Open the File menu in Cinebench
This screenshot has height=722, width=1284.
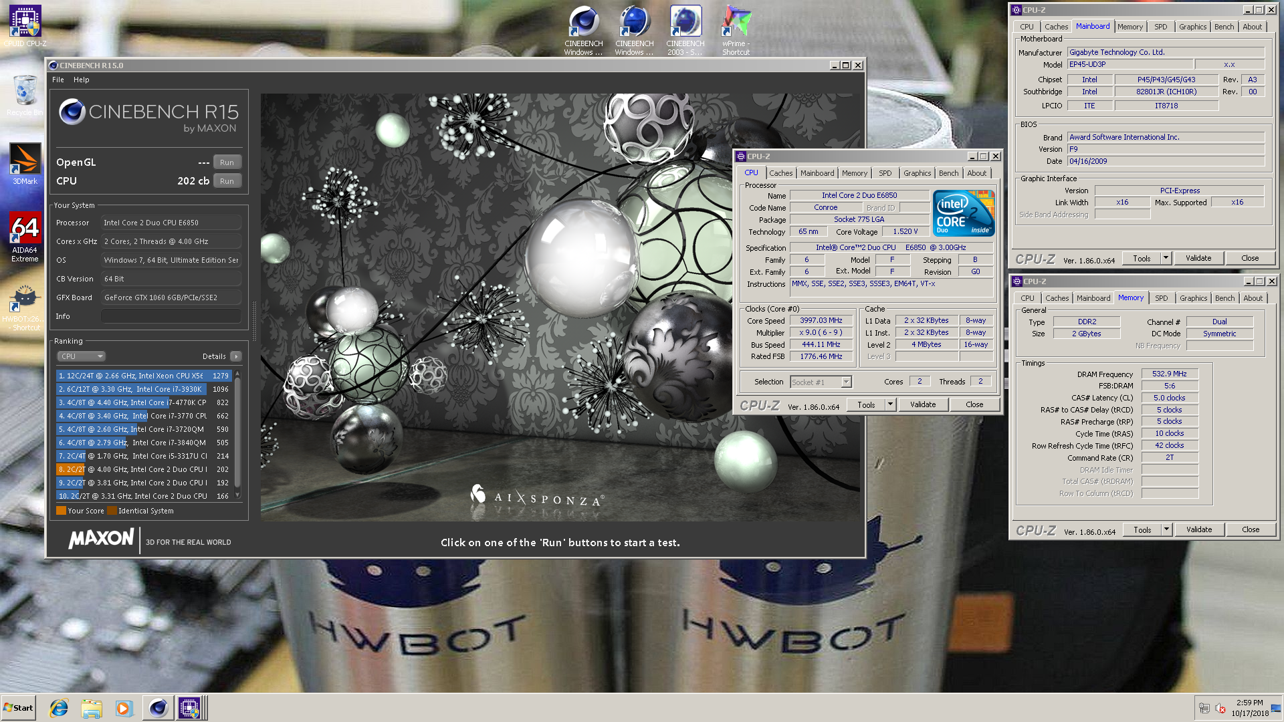[58, 80]
